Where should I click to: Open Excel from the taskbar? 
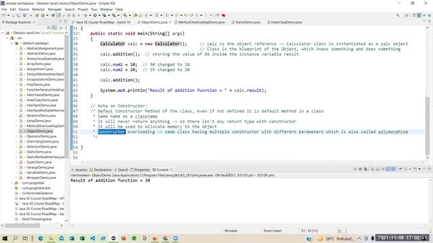point(82,238)
